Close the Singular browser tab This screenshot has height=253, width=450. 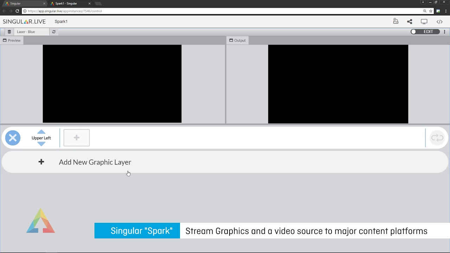pyautogui.click(x=44, y=4)
